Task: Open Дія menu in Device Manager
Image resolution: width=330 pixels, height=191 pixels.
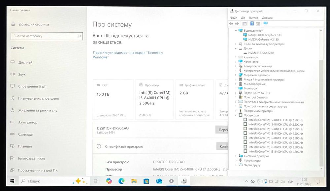Action: coord(243,18)
